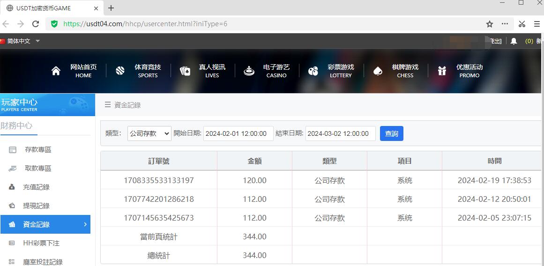This screenshot has height=266, width=544.
Task: Open 廳室投註記錄 sidebar link
Action: click(43, 262)
